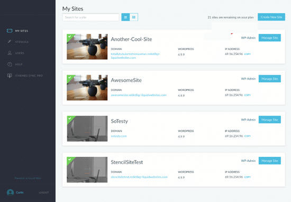Open the sotesty.com domain link

point(119,136)
